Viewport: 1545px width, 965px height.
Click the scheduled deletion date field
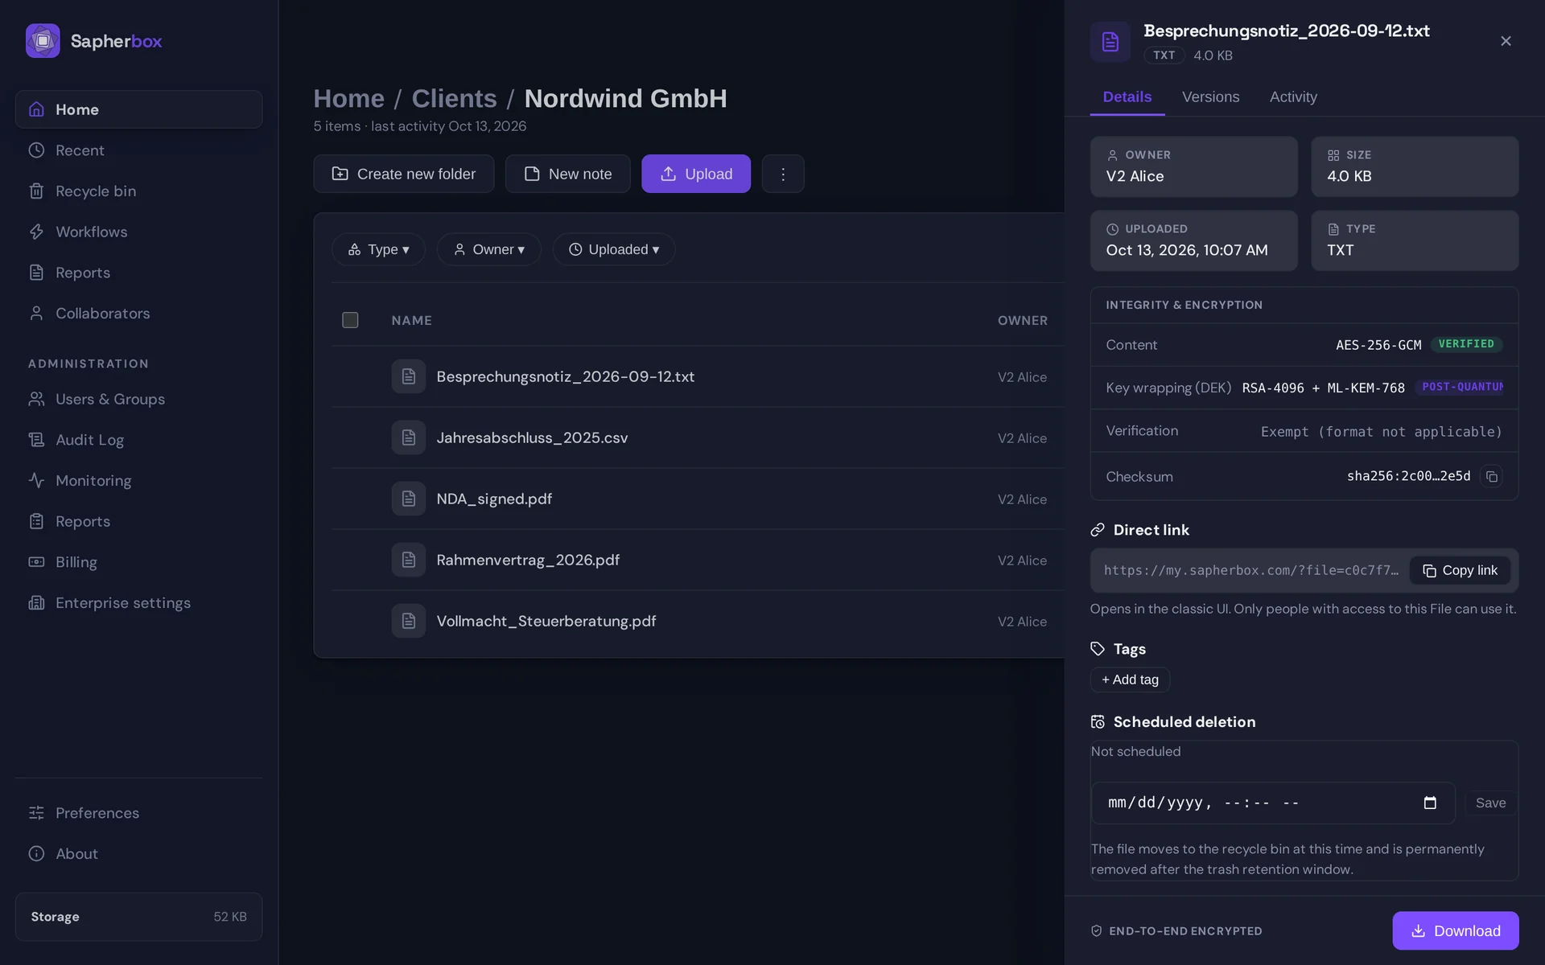[1273, 803]
